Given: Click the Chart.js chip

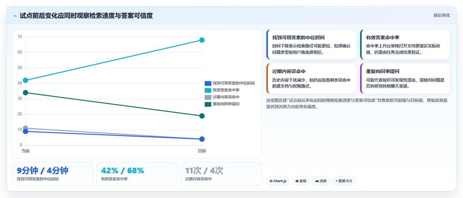Looking at the screenshot, I should [x=278, y=181].
